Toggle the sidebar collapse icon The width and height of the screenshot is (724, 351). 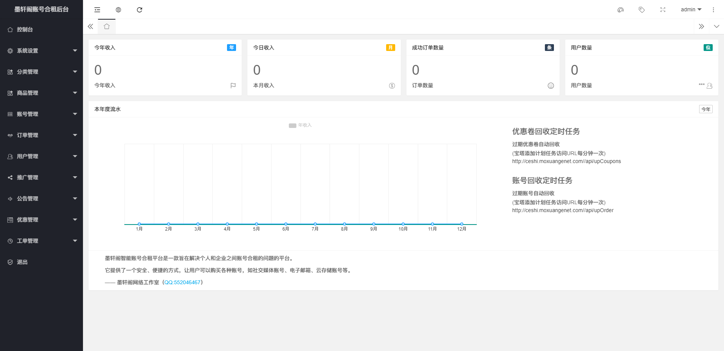[x=97, y=10]
